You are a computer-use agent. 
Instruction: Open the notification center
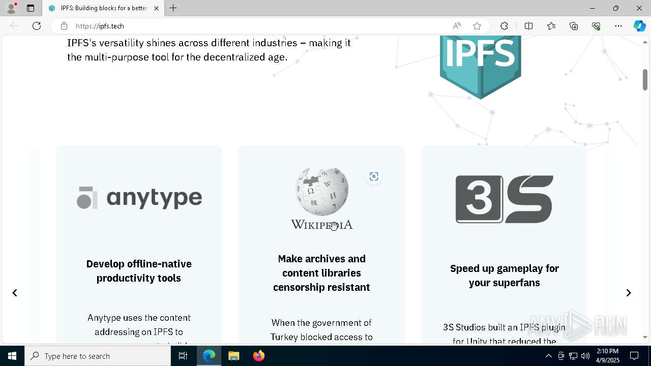634,356
